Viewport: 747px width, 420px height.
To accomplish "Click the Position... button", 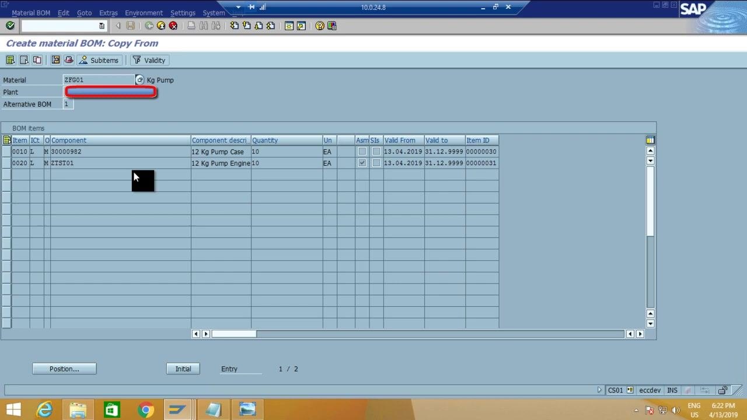I will pos(64,369).
